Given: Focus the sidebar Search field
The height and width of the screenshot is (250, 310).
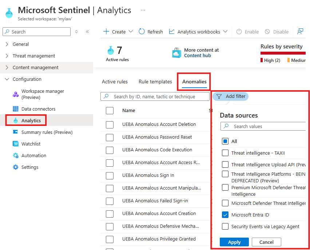Looking at the screenshot, I should [37, 32].
